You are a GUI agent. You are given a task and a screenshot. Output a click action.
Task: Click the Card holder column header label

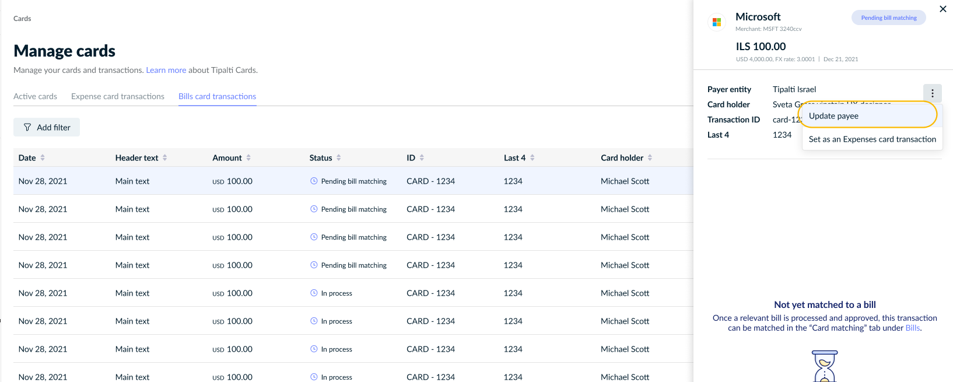click(x=622, y=157)
